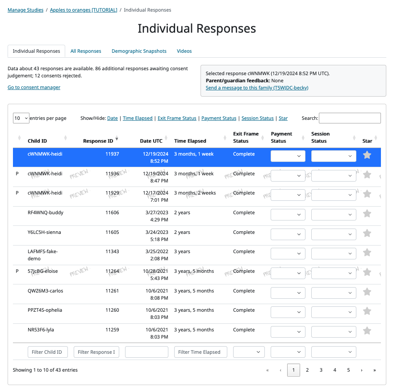Open Session Status dropdown for PPZT4S-ophelia
Viewport: 393px width, 390px height.
(x=334, y=312)
